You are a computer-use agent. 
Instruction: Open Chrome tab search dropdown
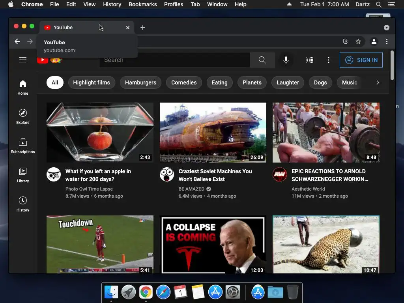point(387,28)
